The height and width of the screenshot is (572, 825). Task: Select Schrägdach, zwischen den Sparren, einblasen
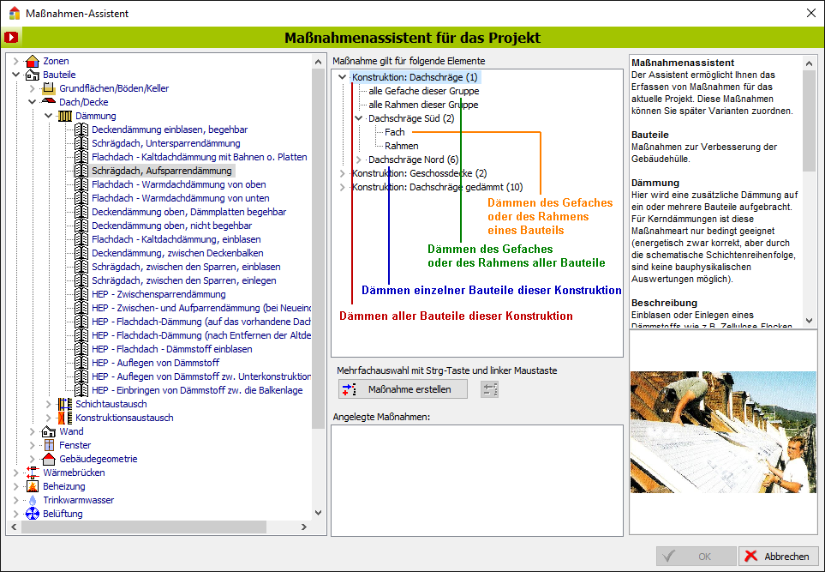[186, 267]
